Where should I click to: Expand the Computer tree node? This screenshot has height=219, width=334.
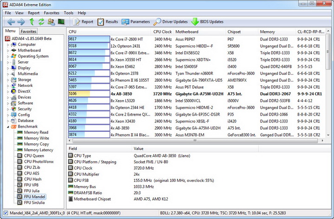(8, 45)
